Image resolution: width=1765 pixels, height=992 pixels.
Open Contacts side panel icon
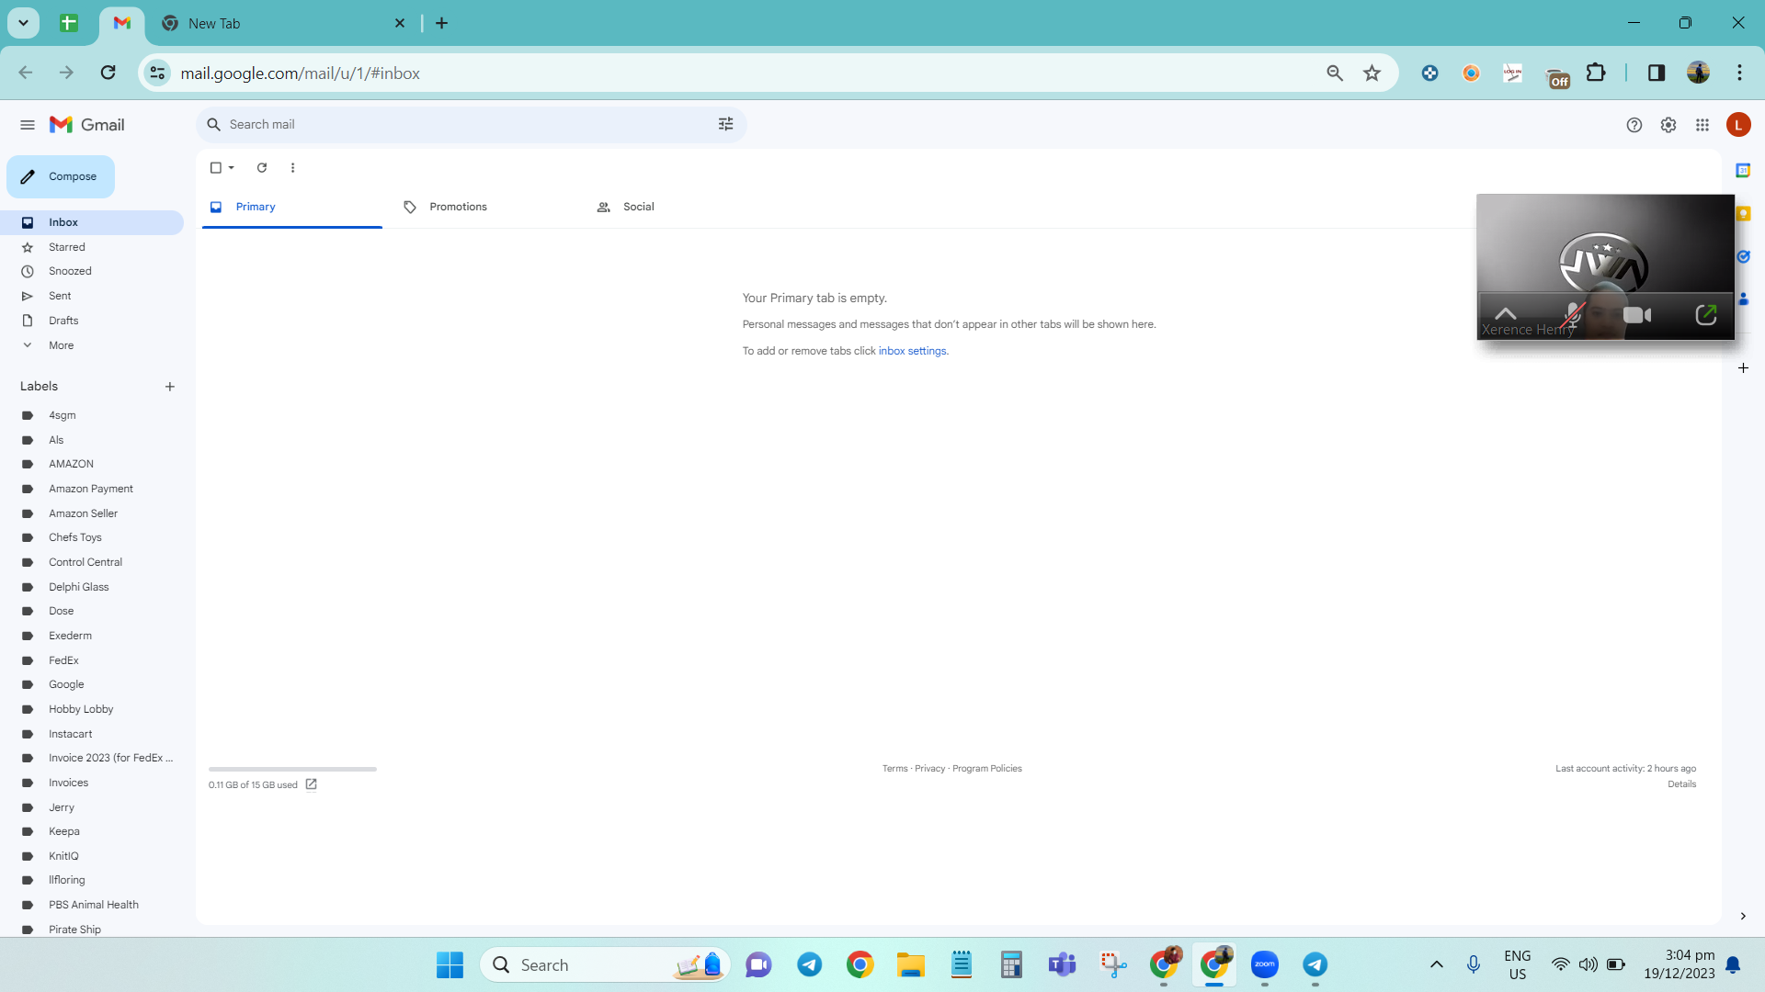click(x=1743, y=299)
